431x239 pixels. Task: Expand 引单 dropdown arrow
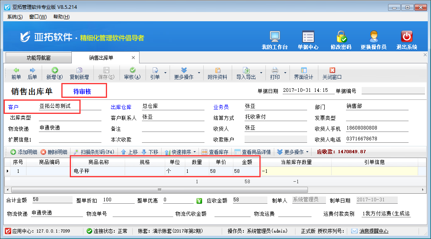tap(165, 73)
